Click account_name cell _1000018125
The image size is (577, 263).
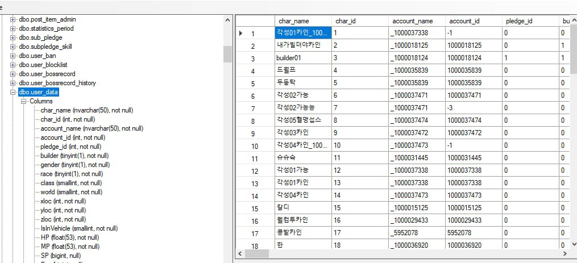coord(417,45)
